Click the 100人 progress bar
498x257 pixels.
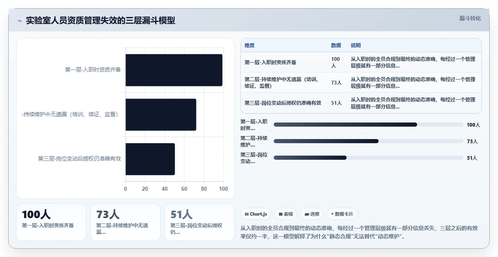click(x=368, y=125)
